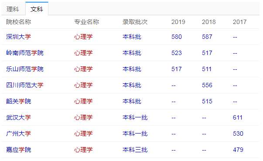Click 本科三批 in 嘉应学院 row
Screen dimensions: 263x161
tap(135, 150)
